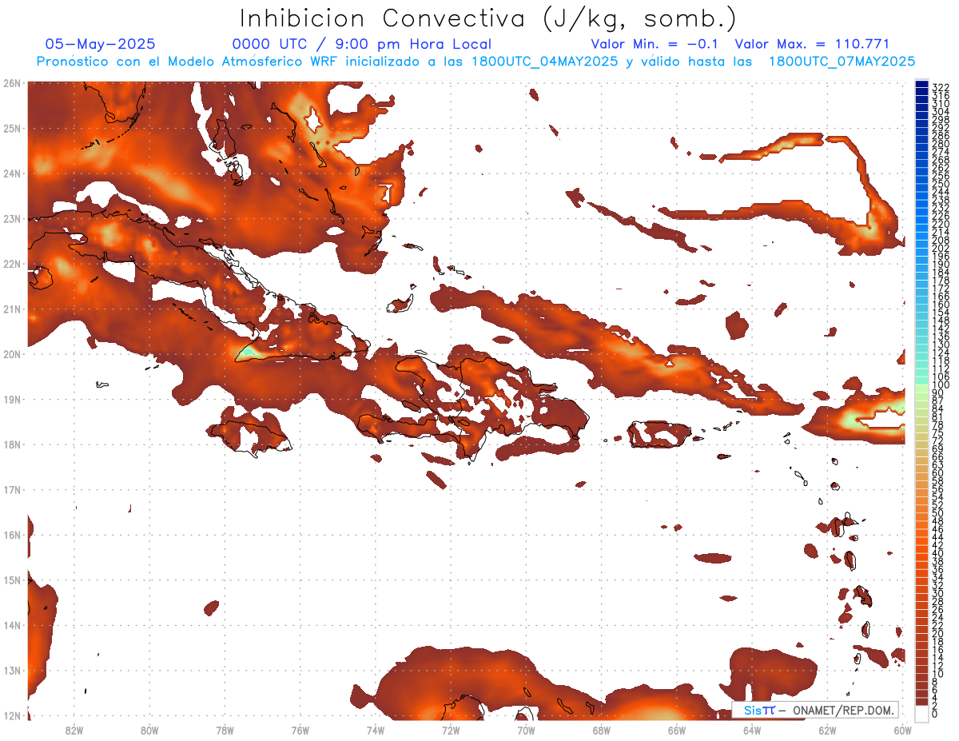The height and width of the screenshot is (741, 959).
Task: Click the date '05-May-2025'
Action: click(x=101, y=44)
